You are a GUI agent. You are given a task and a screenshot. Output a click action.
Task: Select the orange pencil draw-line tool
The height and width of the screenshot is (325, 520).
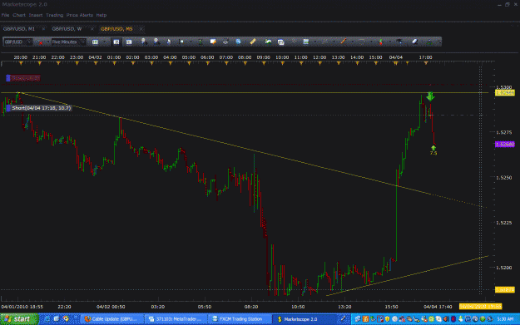(x=344, y=42)
